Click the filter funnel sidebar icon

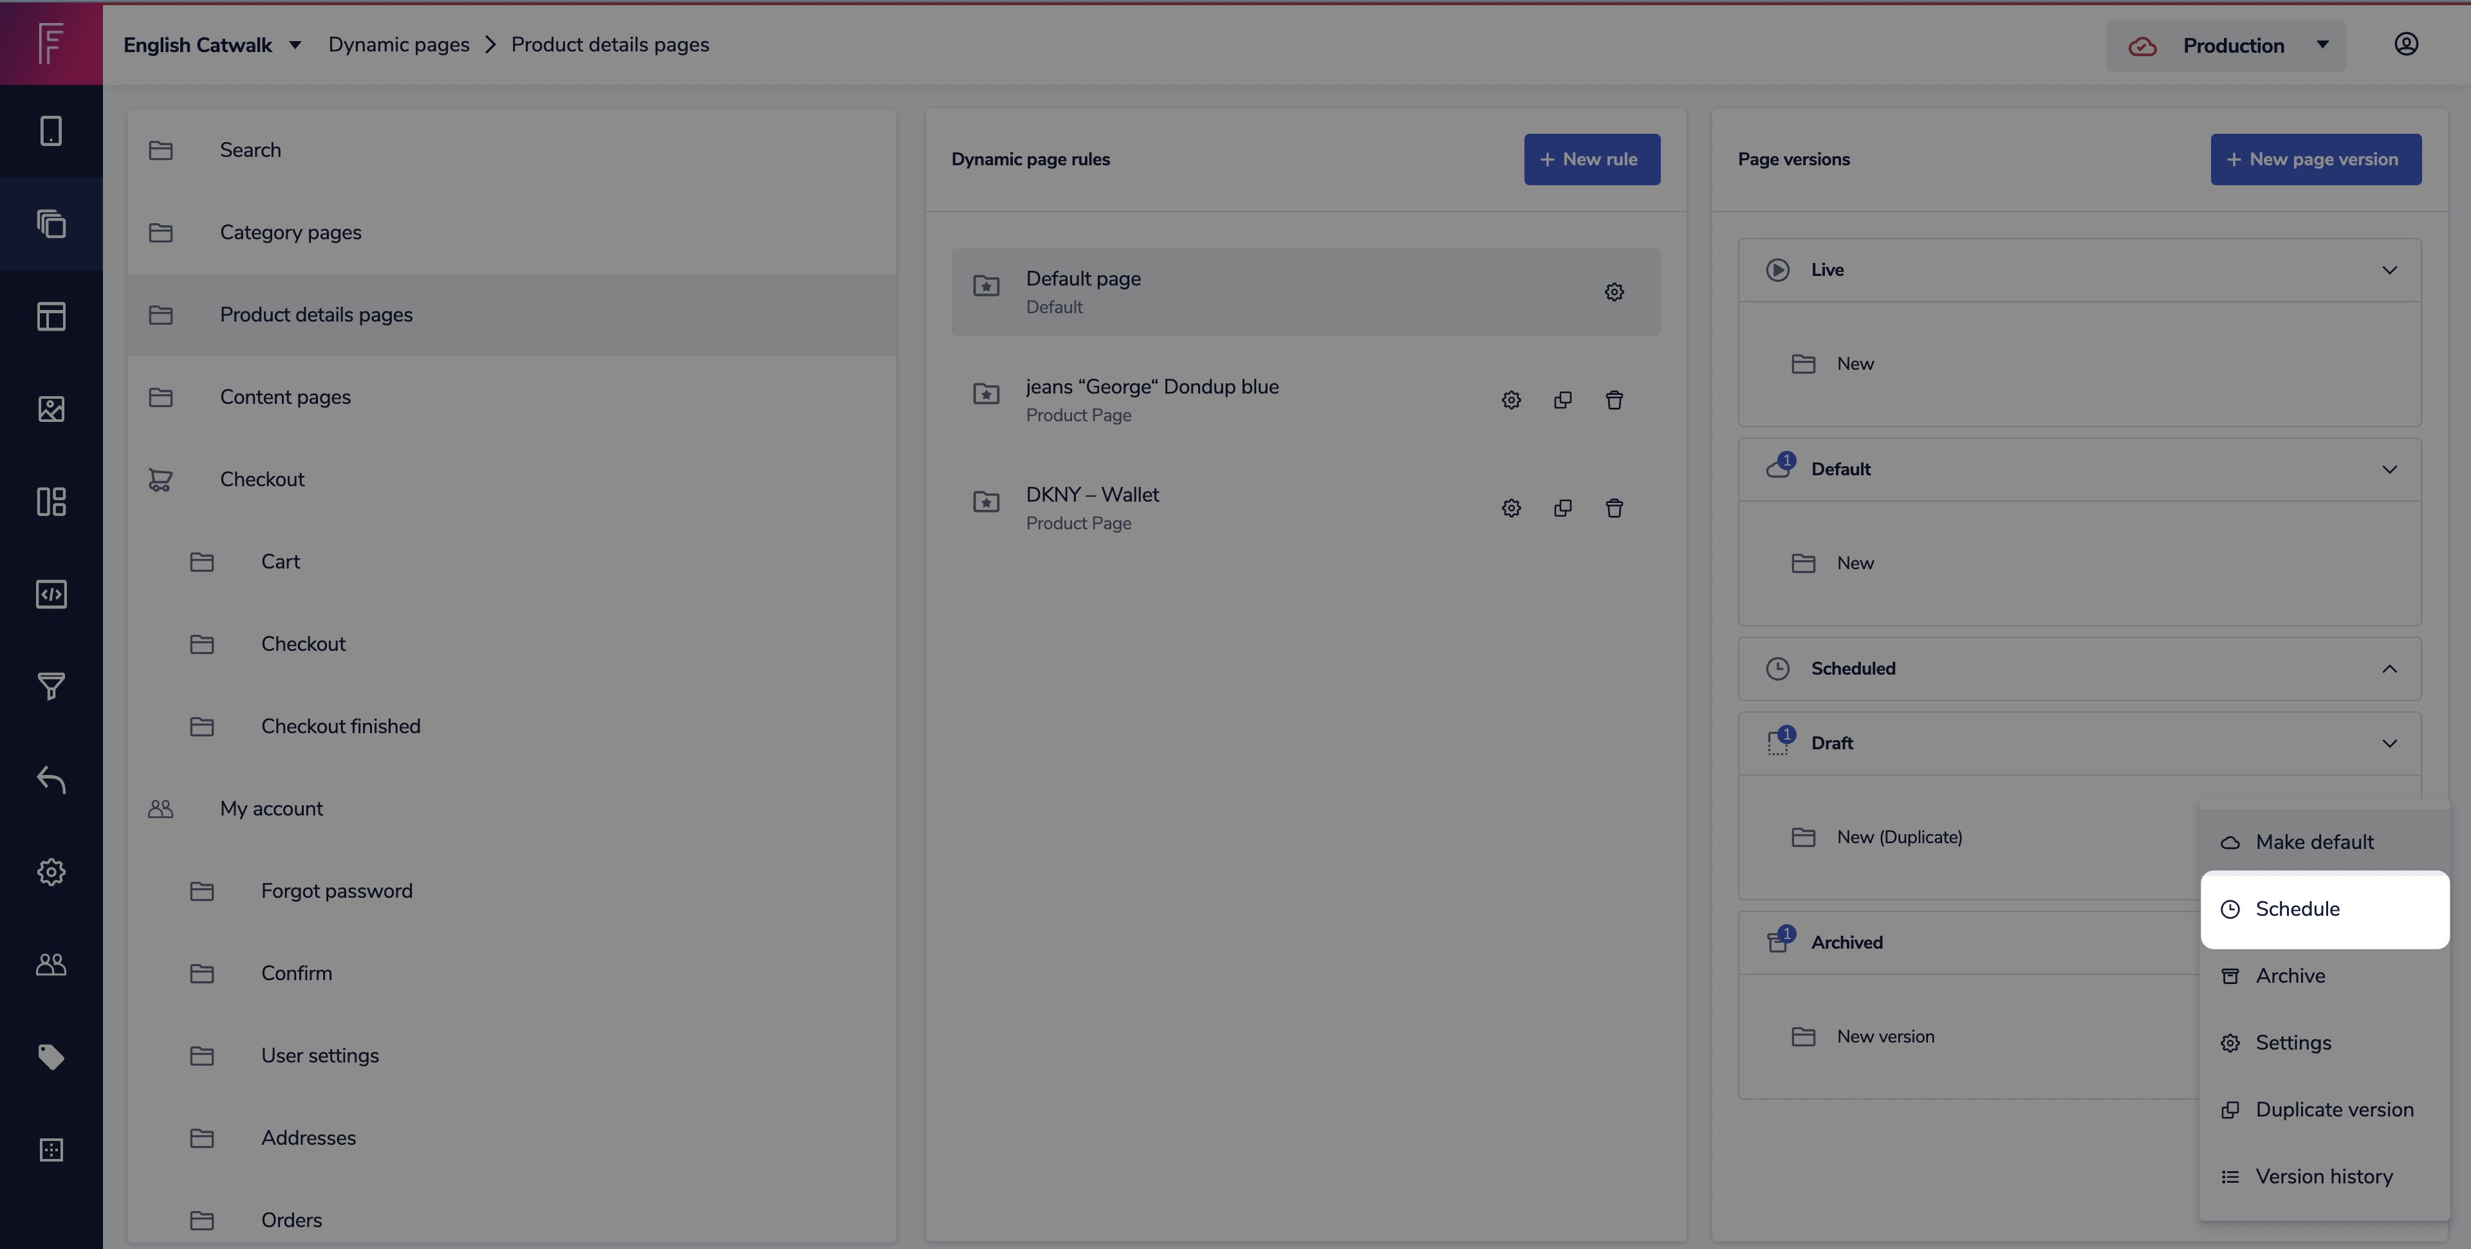tap(51, 686)
